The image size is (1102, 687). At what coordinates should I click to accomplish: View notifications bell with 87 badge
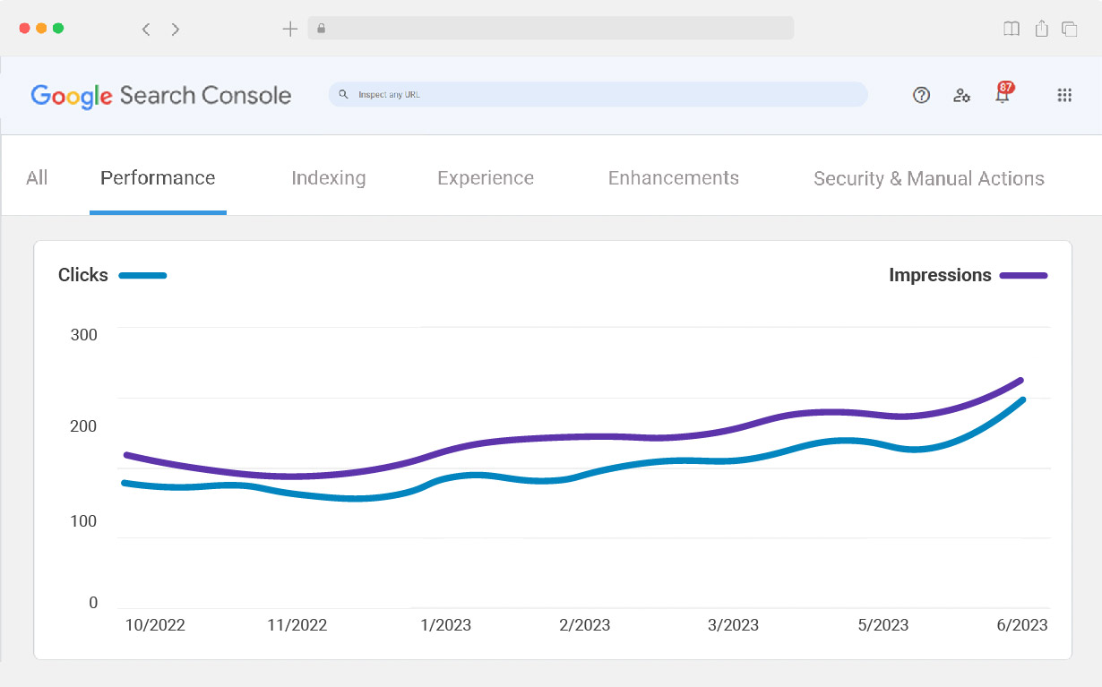point(1003,95)
